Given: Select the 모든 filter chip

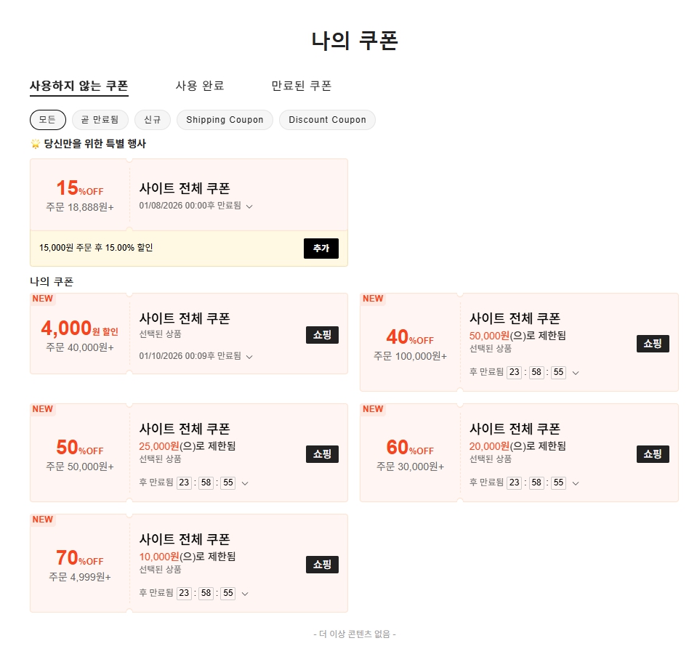Looking at the screenshot, I should [47, 119].
